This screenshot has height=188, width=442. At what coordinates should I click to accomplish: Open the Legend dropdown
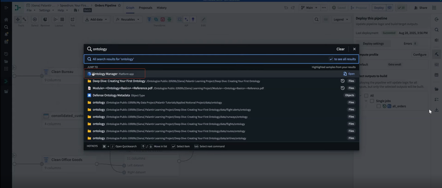click(x=341, y=20)
